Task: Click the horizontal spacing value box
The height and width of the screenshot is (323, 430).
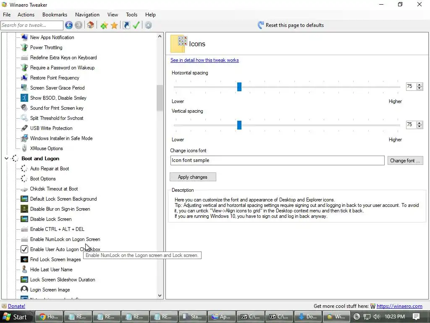Action: tap(411, 87)
